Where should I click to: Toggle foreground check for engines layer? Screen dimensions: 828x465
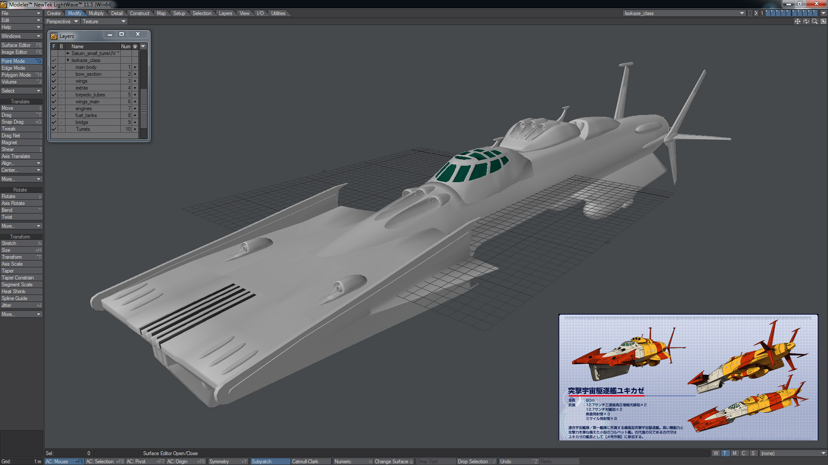(54, 108)
